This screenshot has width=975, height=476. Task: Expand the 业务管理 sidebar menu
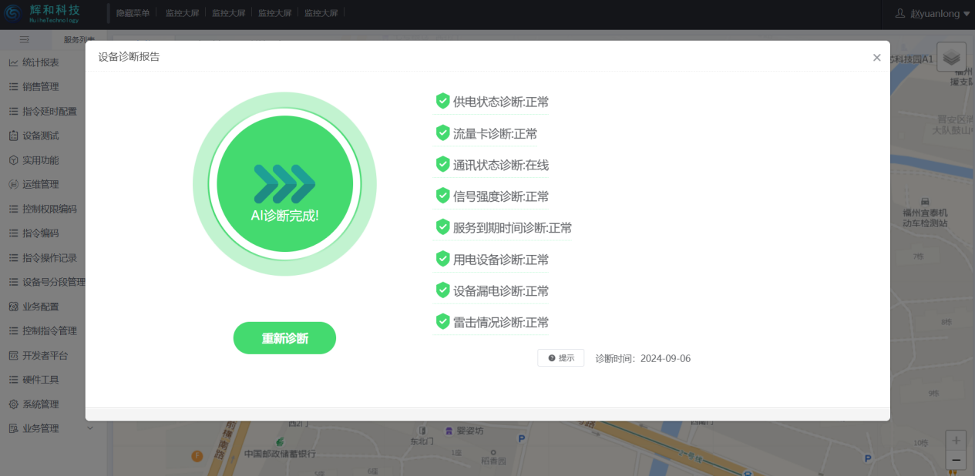[51, 428]
